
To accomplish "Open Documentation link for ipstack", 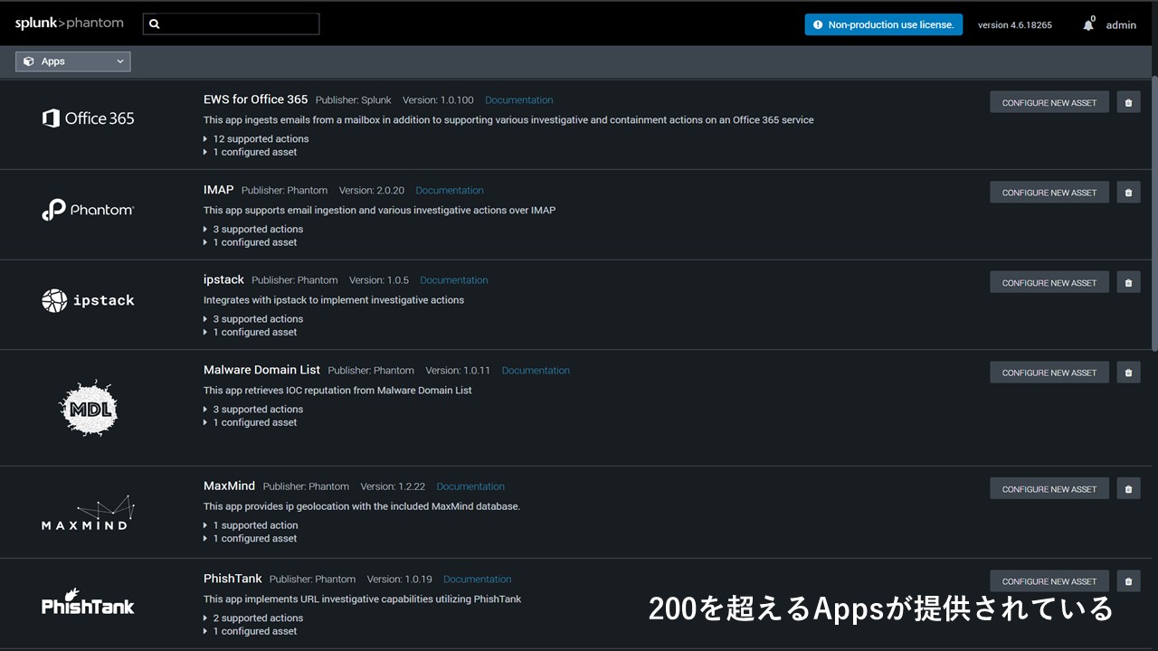I will click(454, 280).
